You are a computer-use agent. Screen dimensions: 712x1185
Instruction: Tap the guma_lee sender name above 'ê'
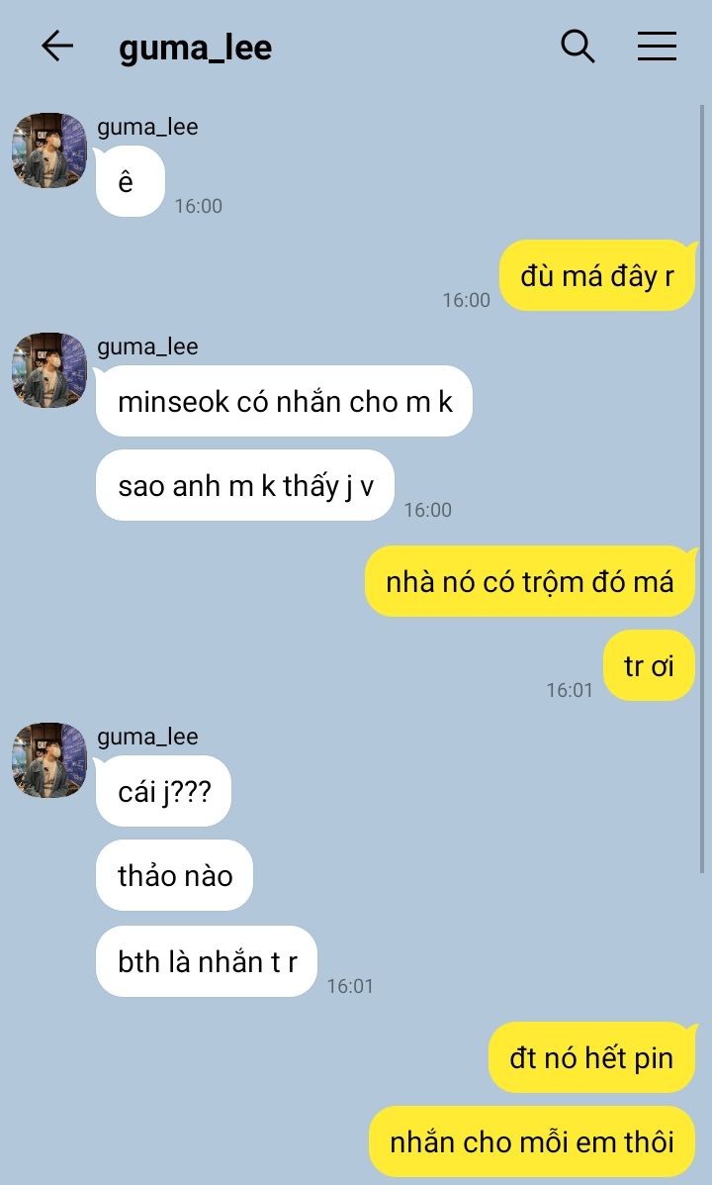(x=147, y=126)
